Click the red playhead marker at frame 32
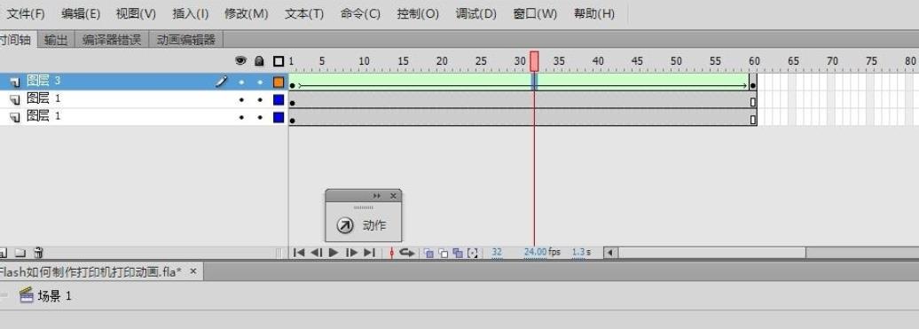Viewport: 919px width, 329px height. 534,61
